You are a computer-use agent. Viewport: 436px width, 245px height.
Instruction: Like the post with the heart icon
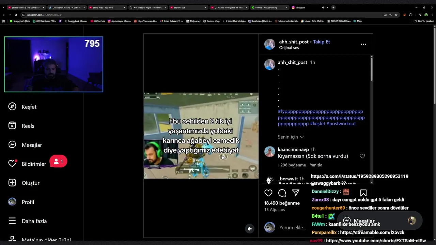pos(268,193)
